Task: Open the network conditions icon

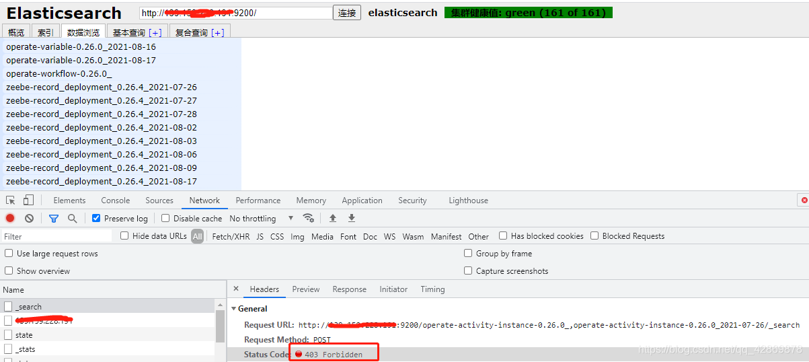Action: coord(308,218)
